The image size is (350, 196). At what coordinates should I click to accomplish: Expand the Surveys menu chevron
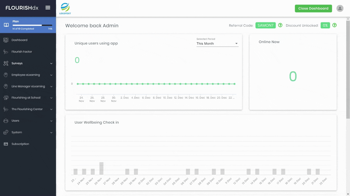(51, 63)
